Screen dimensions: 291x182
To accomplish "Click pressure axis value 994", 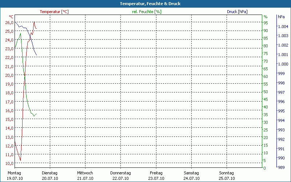I will (281, 120).
